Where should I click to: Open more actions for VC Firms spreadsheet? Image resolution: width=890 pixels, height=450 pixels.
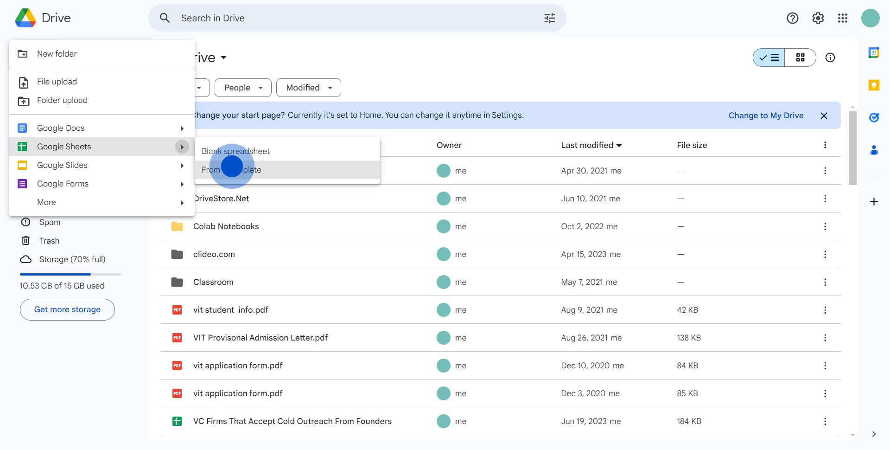tap(825, 421)
